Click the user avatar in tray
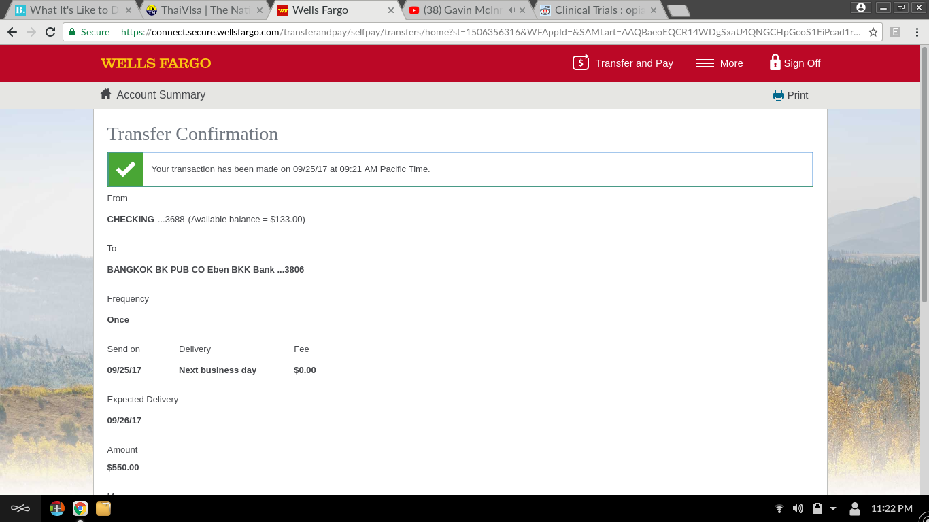The image size is (929, 522). pyautogui.click(x=855, y=508)
